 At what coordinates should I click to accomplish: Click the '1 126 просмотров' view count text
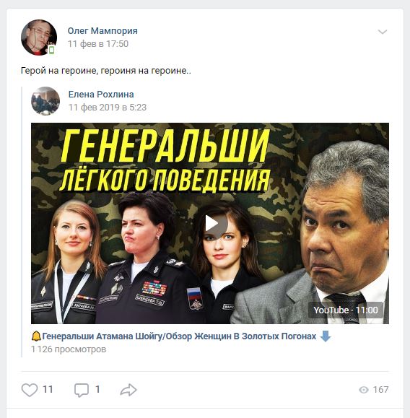click(x=69, y=349)
